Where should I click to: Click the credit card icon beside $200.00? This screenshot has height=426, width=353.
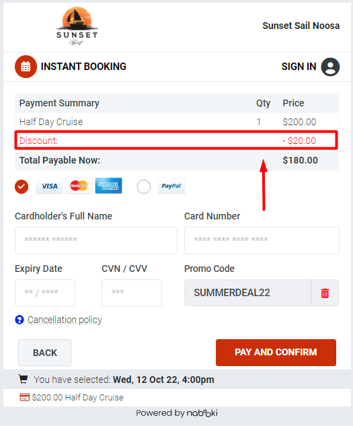click(24, 397)
